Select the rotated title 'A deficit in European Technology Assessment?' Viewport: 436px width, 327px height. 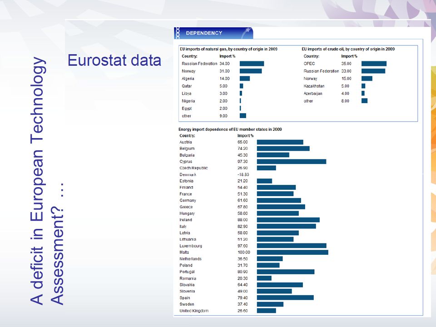(x=47, y=181)
